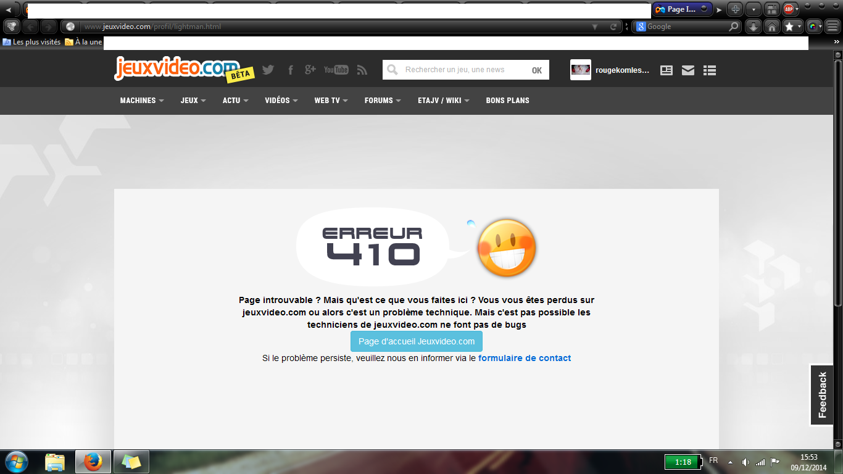This screenshot has height=474, width=843.
Task: Click the back navigation arrow
Action: click(30, 27)
